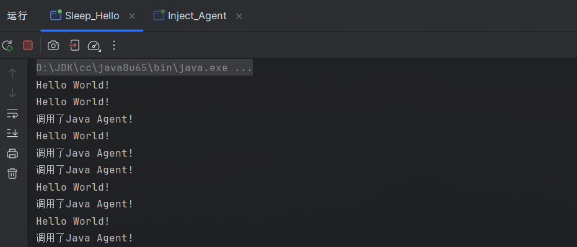Open the profiler gauge dropdown
The width and height of the screenshot is (577, 247).
pos(94,46)
